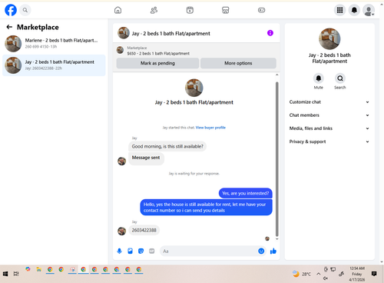Send a thumbs-up like
Image resolution: width=384 pixels, height=283 pixels.
pyautogui.click(x=273, y=251)
